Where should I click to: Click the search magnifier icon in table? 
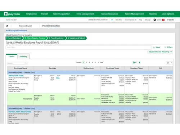point(26,63)
